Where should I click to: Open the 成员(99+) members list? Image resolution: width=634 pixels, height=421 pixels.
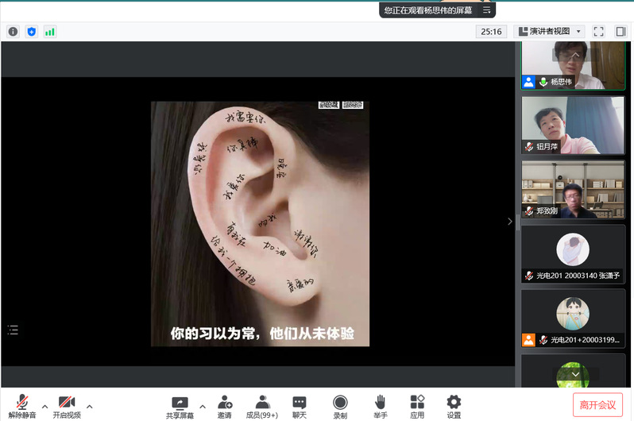click(x=262, y=406)
